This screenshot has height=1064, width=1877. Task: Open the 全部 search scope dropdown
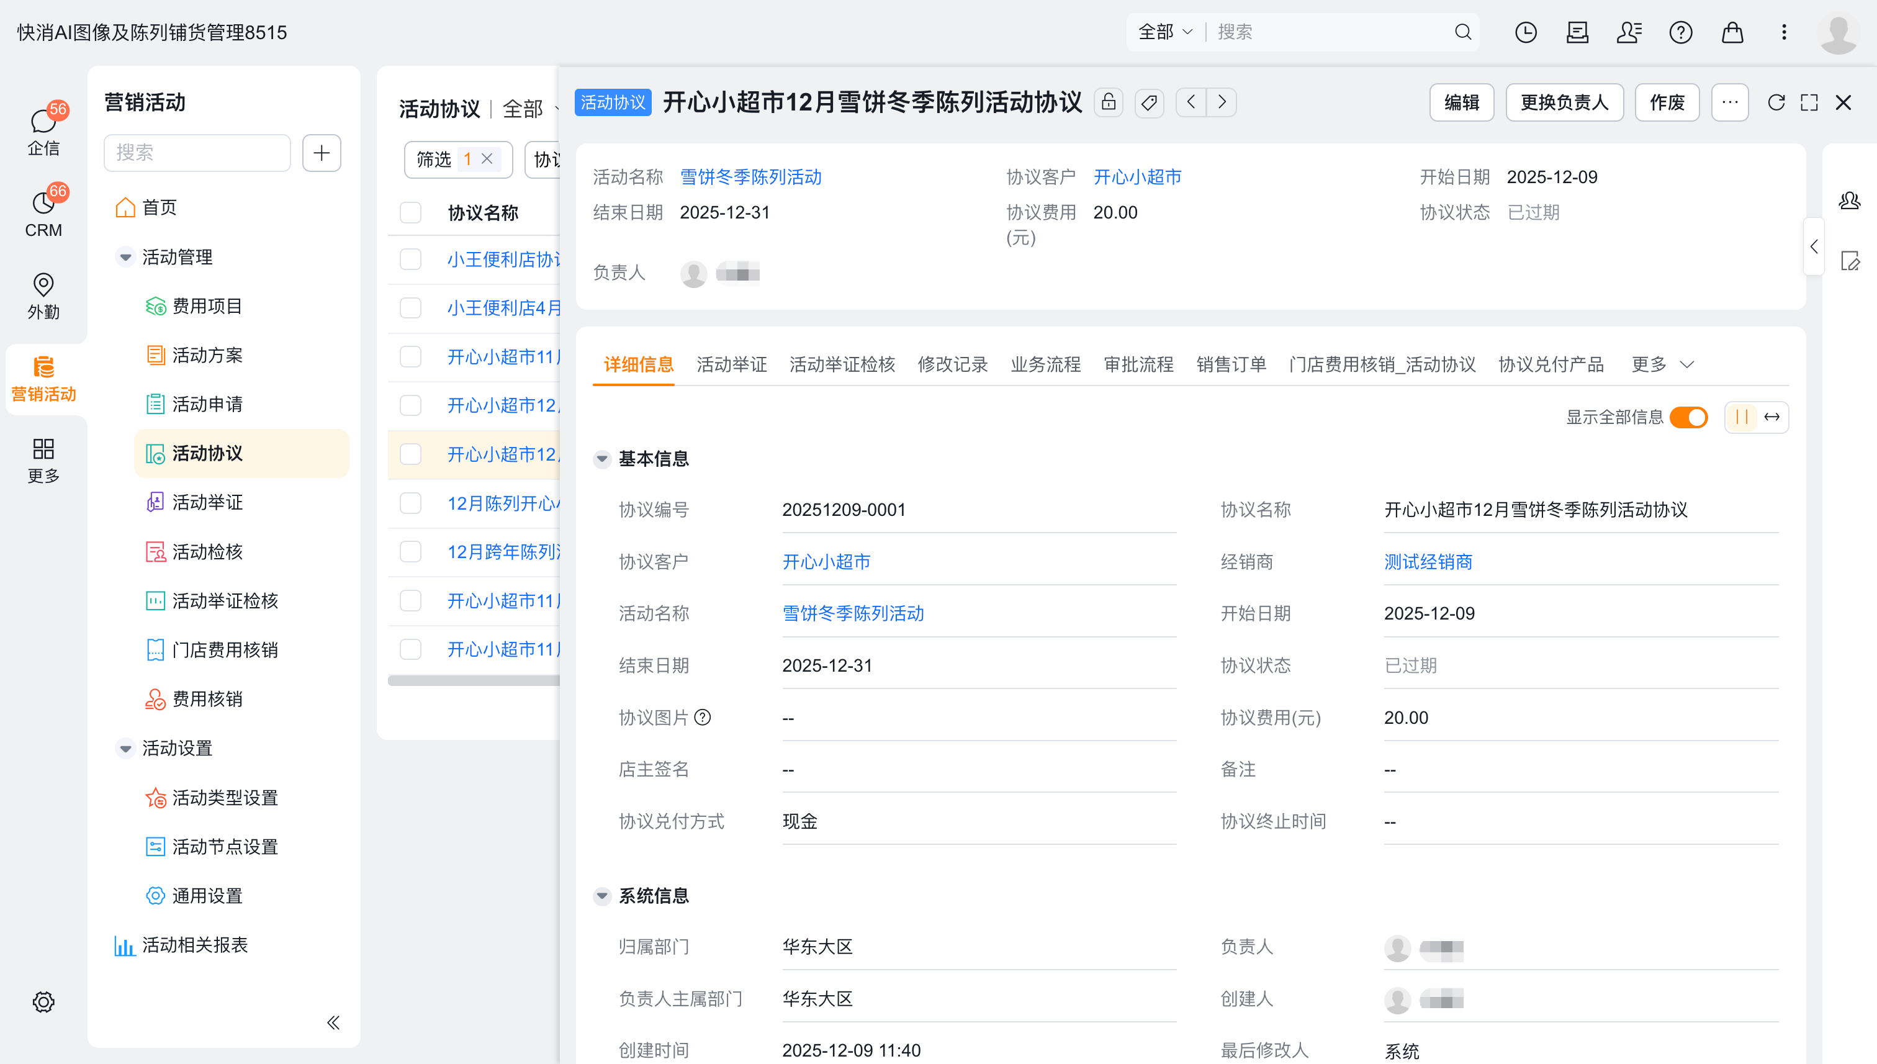pos(1165,32)
